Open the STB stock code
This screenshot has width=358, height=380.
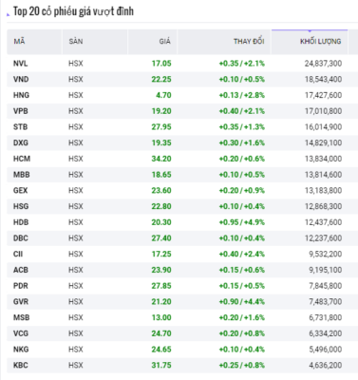pos(20,127)
